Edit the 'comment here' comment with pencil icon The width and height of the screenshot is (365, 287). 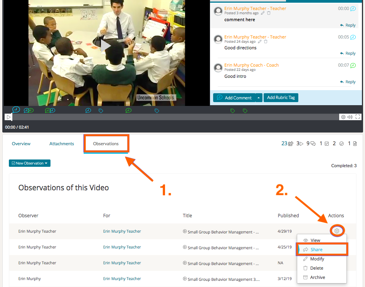[x=263, y=13]
